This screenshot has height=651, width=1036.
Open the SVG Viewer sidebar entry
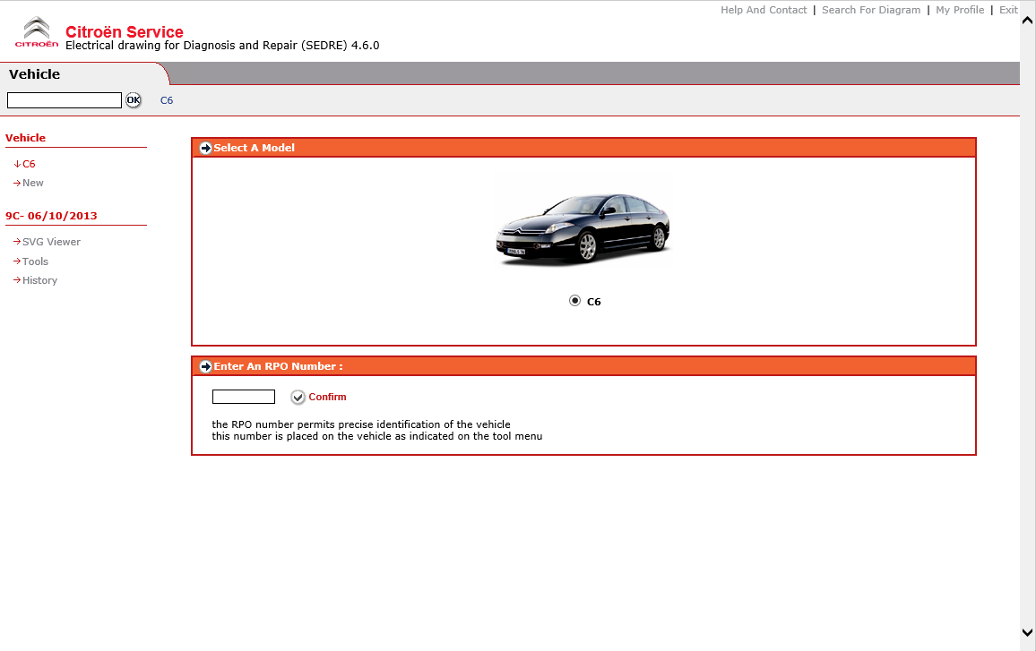[51, 242]
